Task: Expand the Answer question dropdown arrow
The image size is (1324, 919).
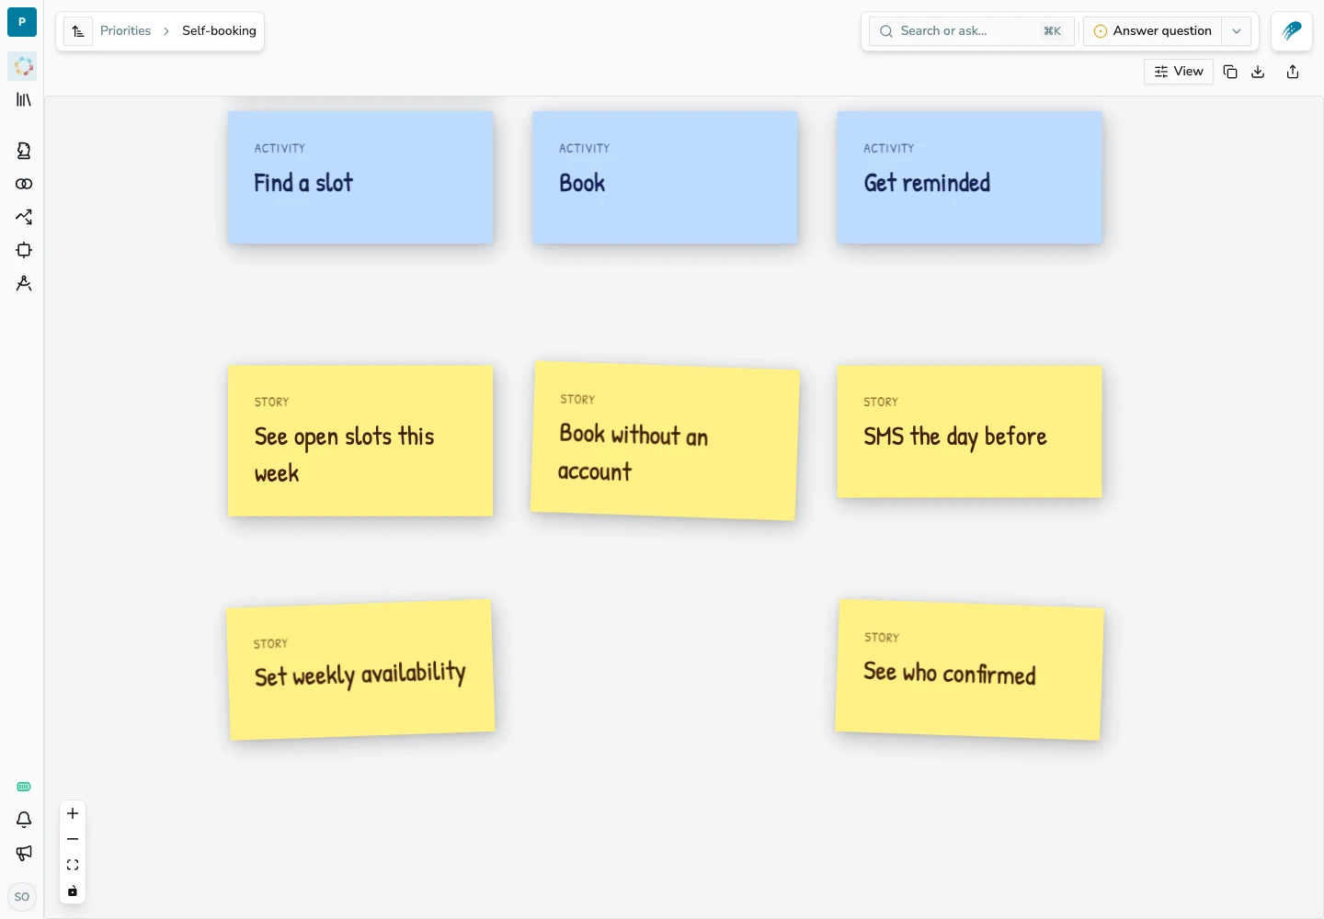Action: (x=1237, y=31)
